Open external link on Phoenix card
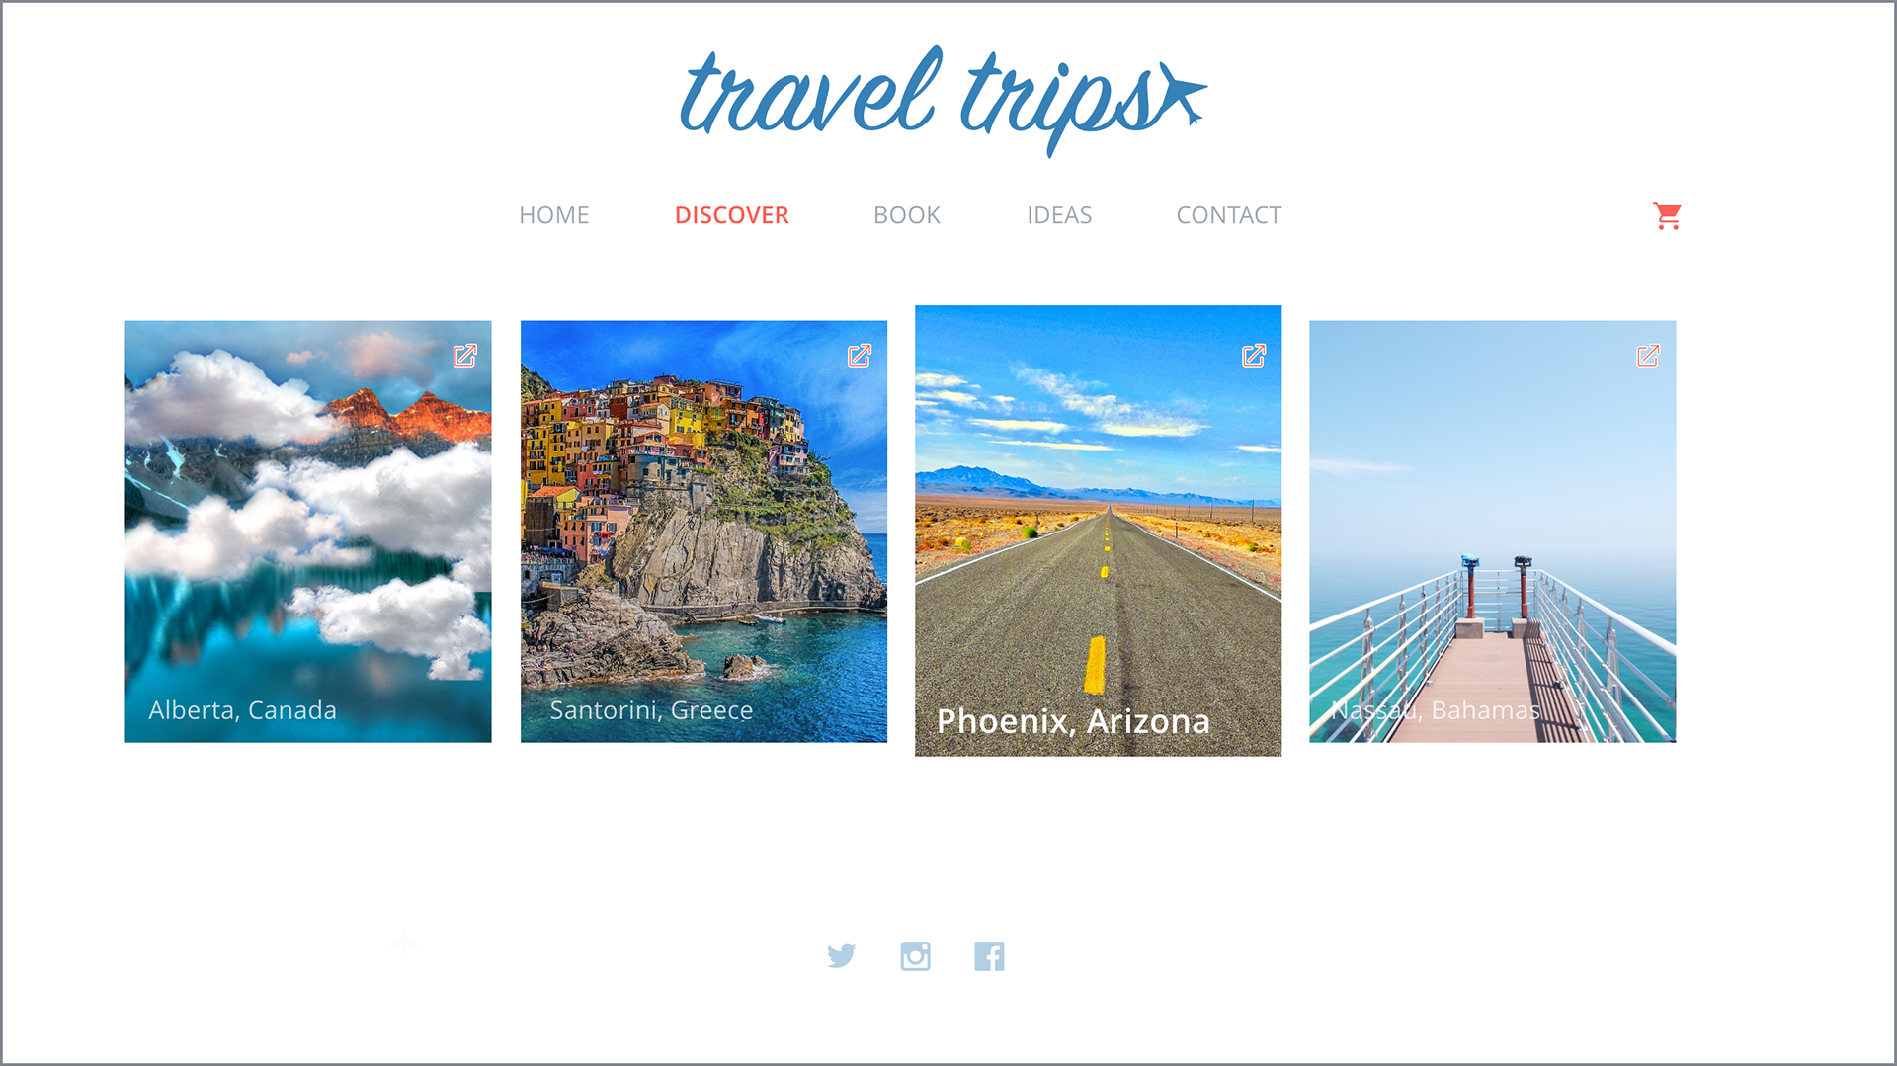Viewport: 1897px width, 1066px height. coord(1254,356)
